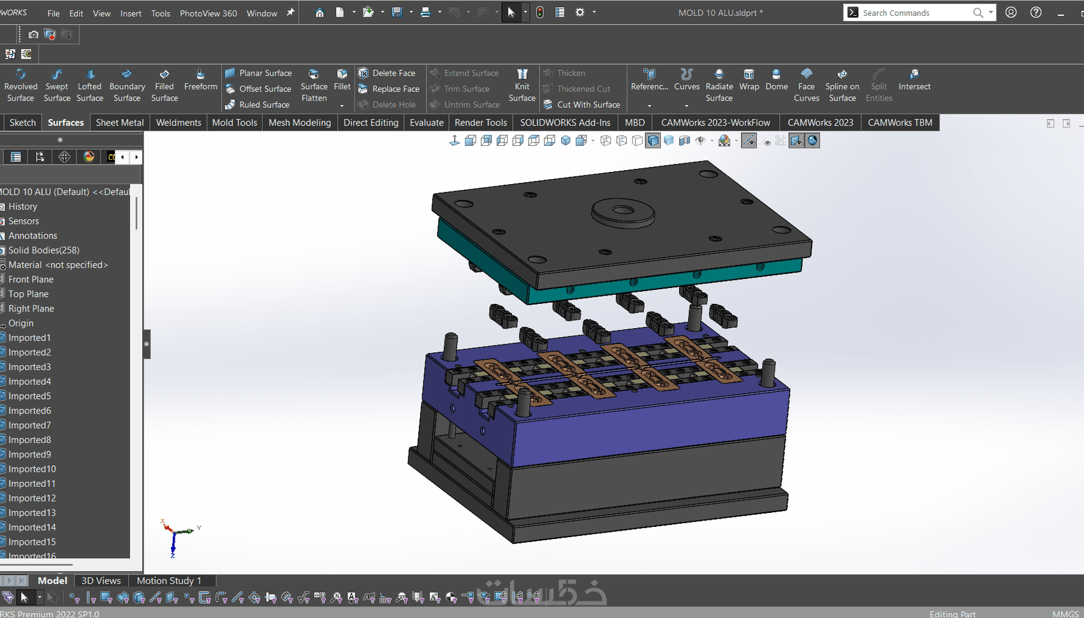Click the Rebuild traffic light icon

tap(539, 13)
